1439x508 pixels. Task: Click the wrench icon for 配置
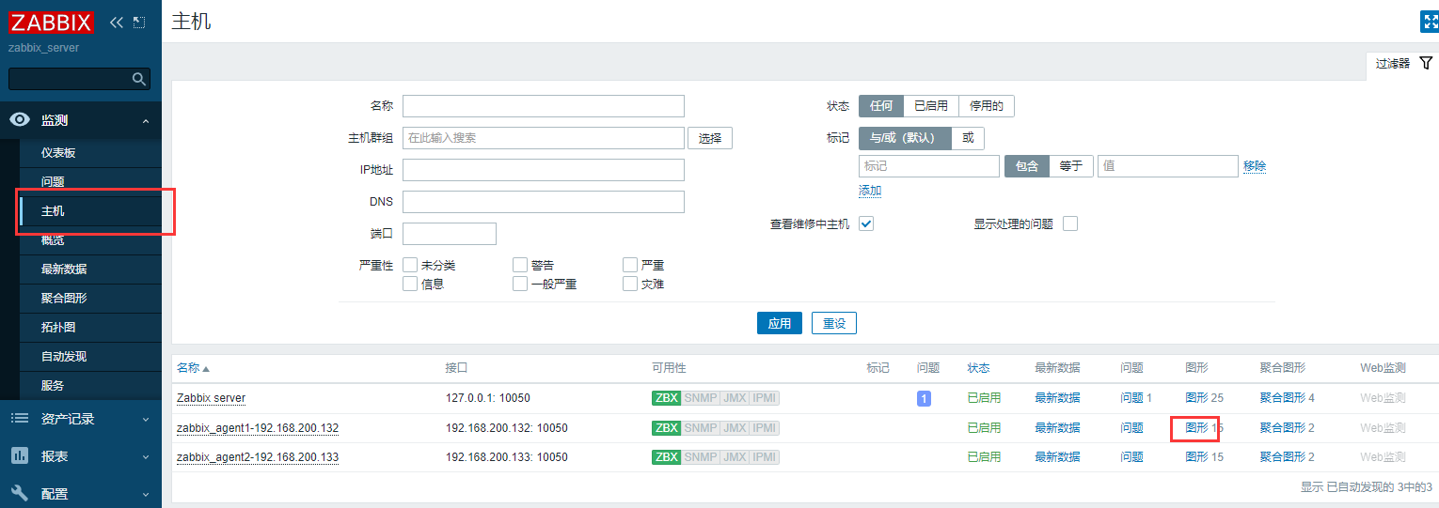click(20, 493)
